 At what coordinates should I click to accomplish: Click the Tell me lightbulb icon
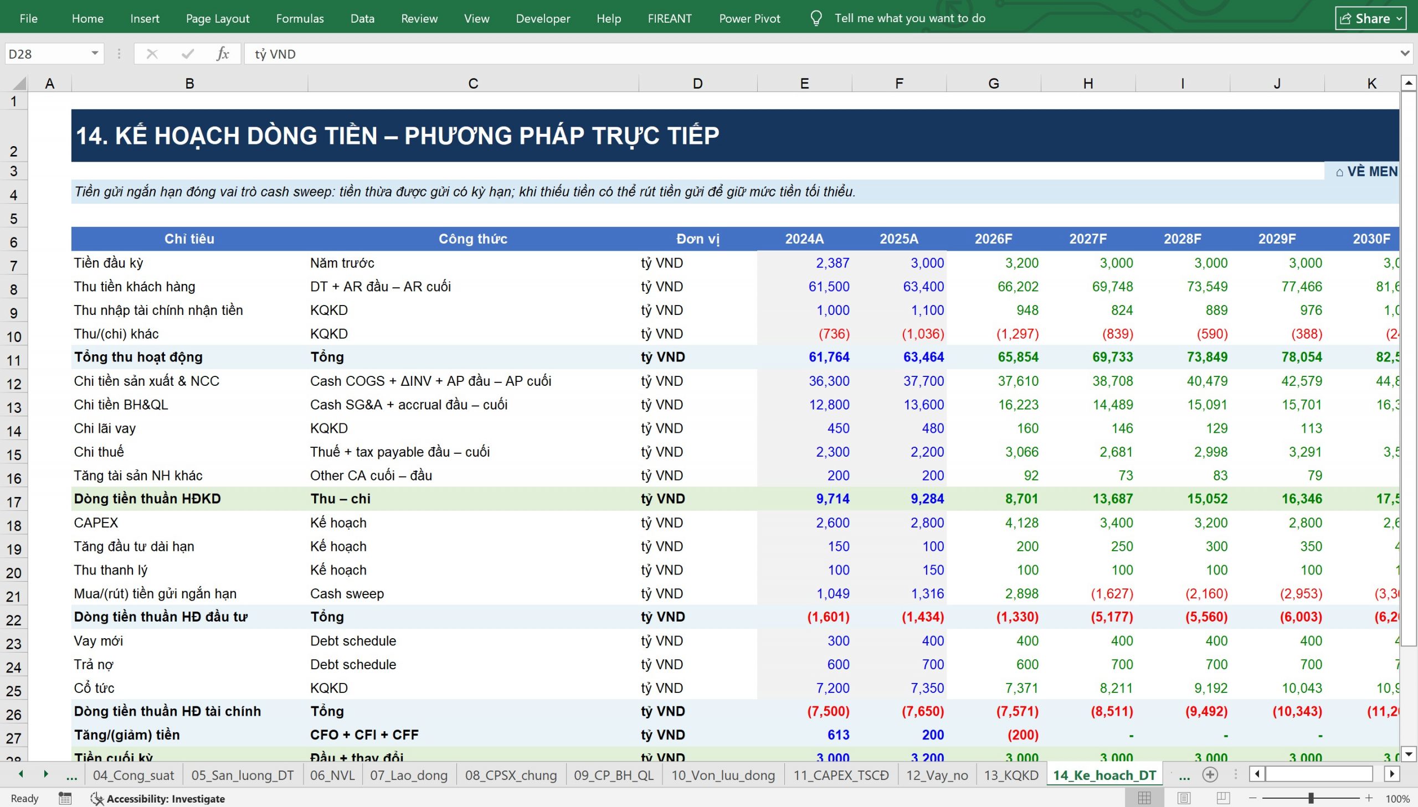[816, 18]
